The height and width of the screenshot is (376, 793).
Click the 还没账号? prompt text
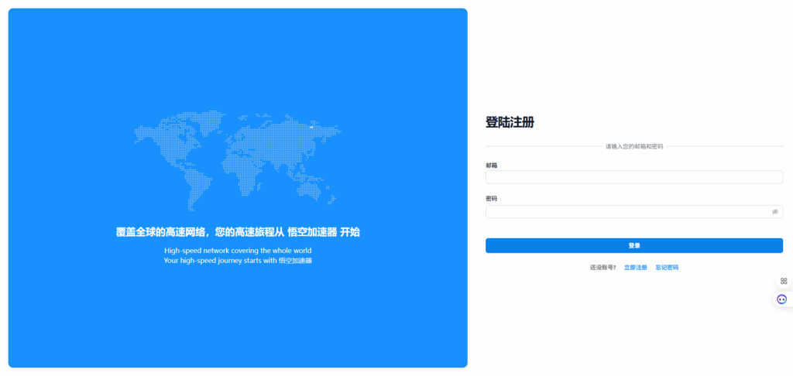602,268
